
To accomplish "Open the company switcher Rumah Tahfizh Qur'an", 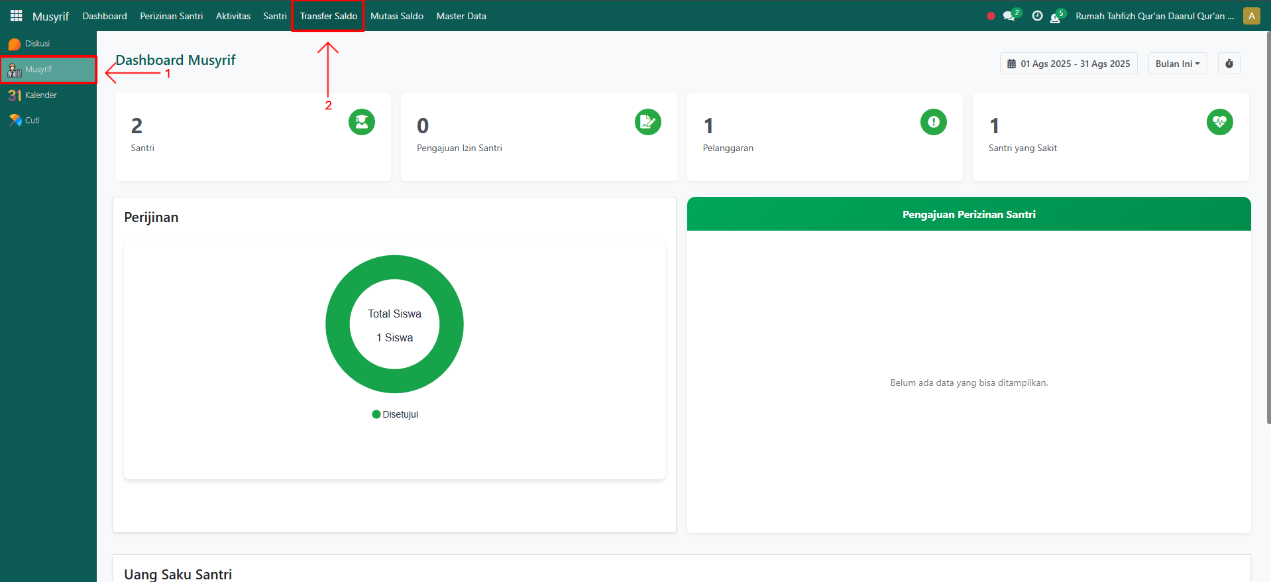I will 1154,16.
